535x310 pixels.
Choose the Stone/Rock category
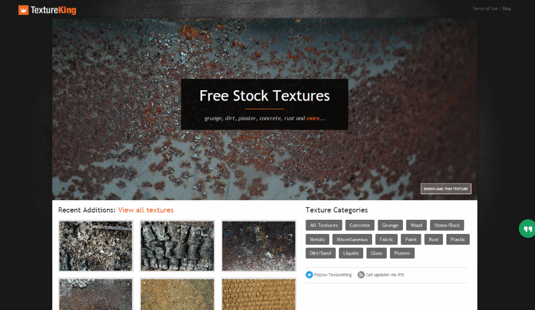click(x=446, y=226)
